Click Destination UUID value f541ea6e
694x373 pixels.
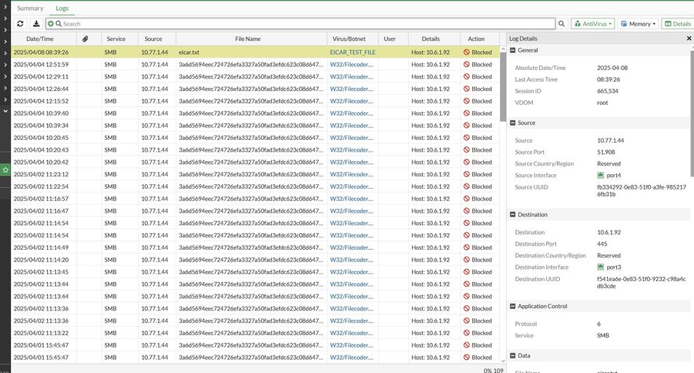[642, 282]
